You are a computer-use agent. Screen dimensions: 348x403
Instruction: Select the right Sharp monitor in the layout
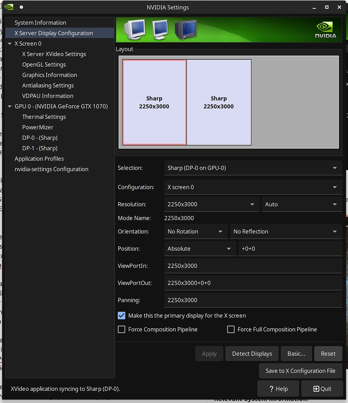coord(219,102)
